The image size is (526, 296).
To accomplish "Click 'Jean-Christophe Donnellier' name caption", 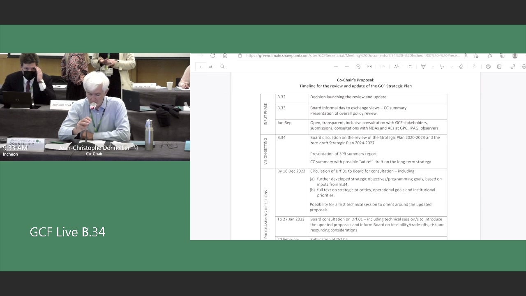I will pyautogui.click(x=94, y=148).
